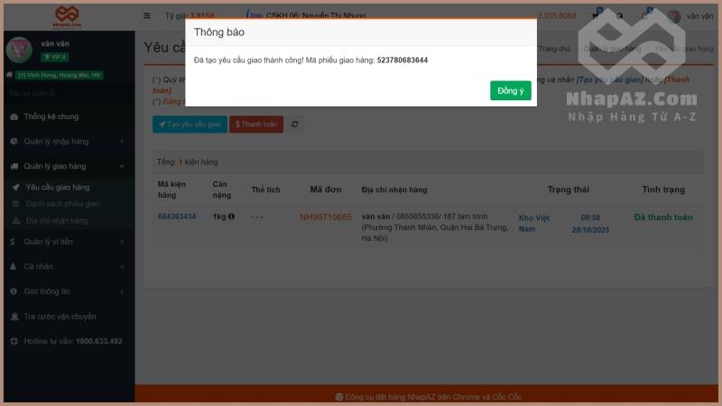Open Thống kê chung dashboard
722x406 pixels.
coord(51,116)
